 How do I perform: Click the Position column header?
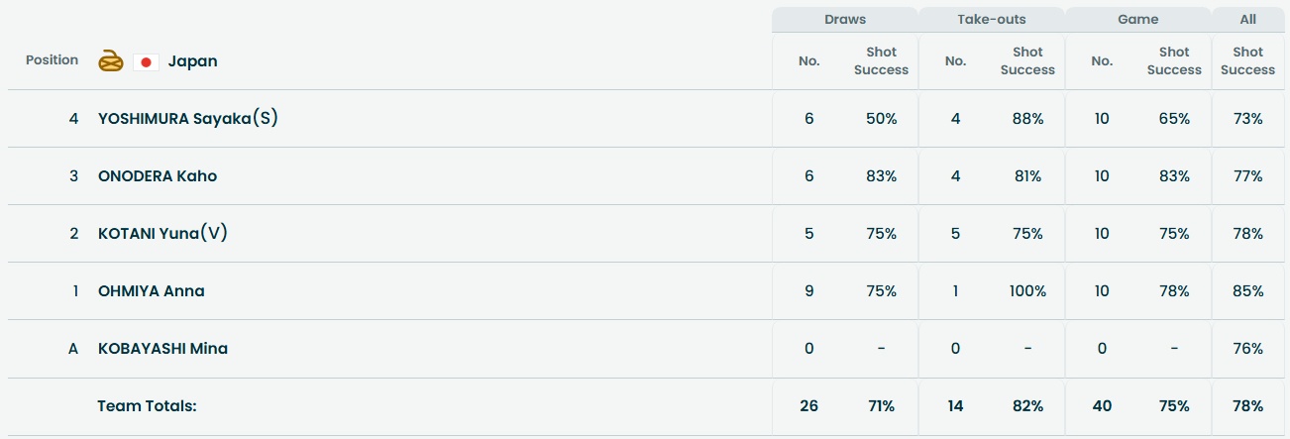click(52, 60)
